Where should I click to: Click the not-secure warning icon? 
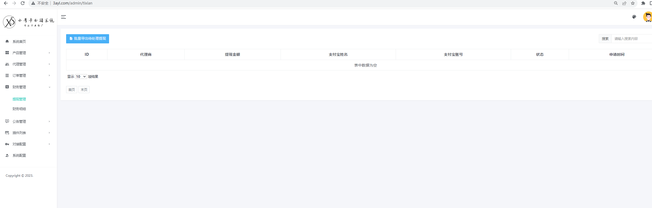33,3
